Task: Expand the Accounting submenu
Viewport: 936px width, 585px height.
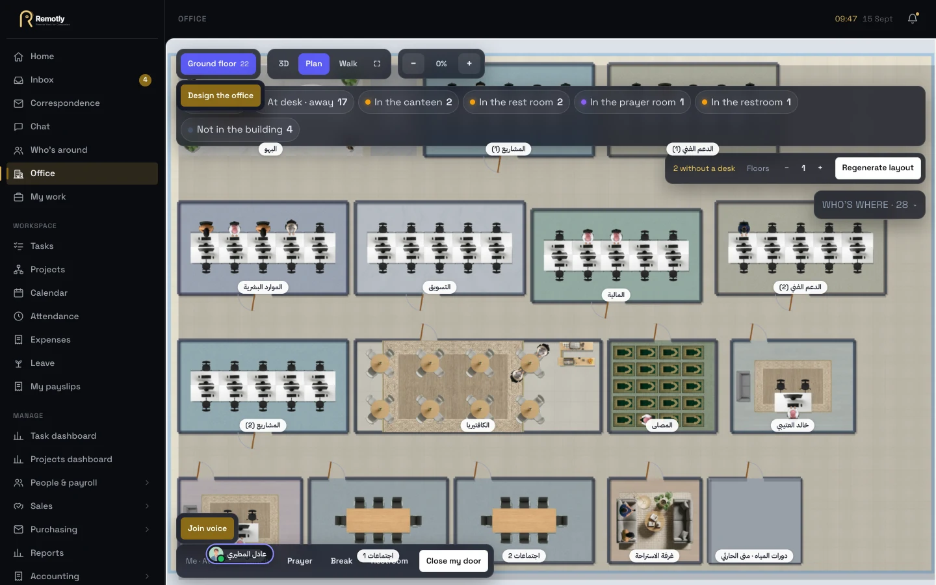Action: pyautogui.click(x=147, y=577)
